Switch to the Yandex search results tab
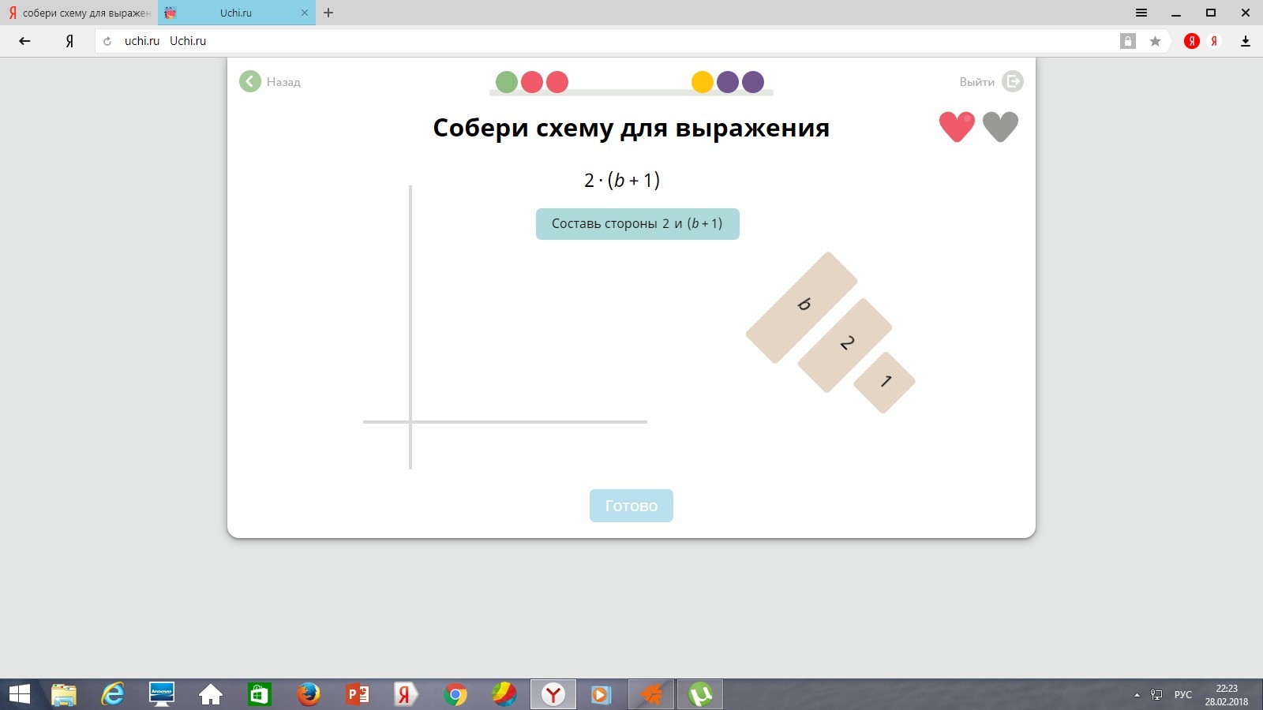Screen dimensions: 1263x710 [79, 13]
